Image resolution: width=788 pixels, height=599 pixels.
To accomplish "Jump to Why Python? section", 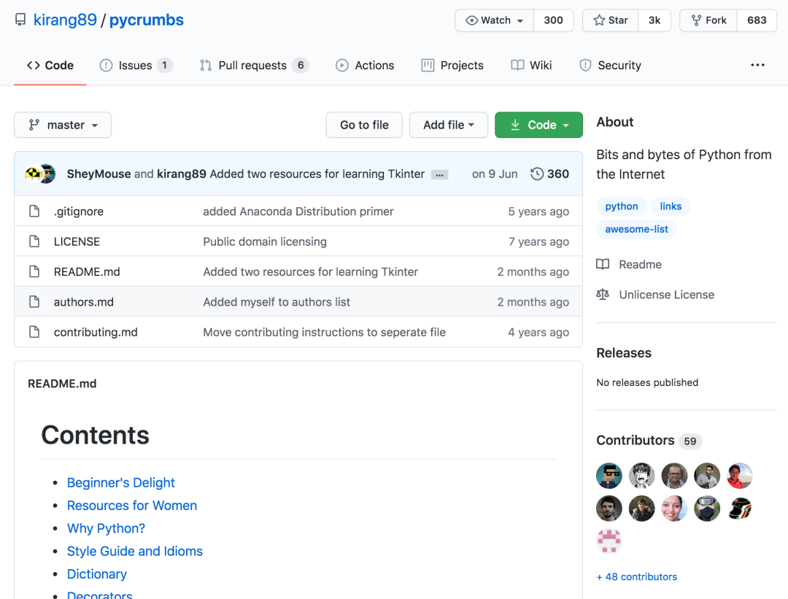I will coord(106,529).
